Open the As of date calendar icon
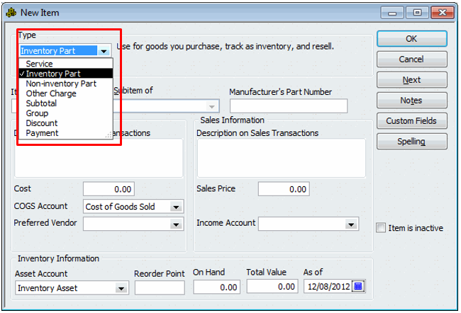461x313 pixels. (x=358, y=286)
